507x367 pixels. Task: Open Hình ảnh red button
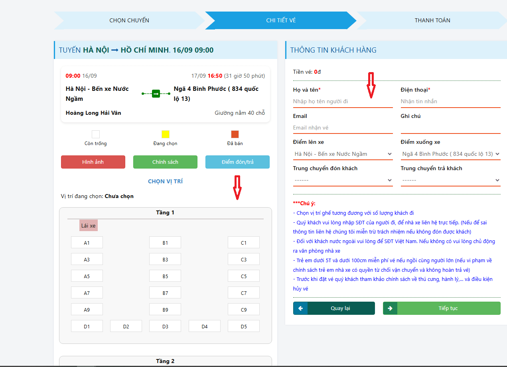click(x=93, y=162)
